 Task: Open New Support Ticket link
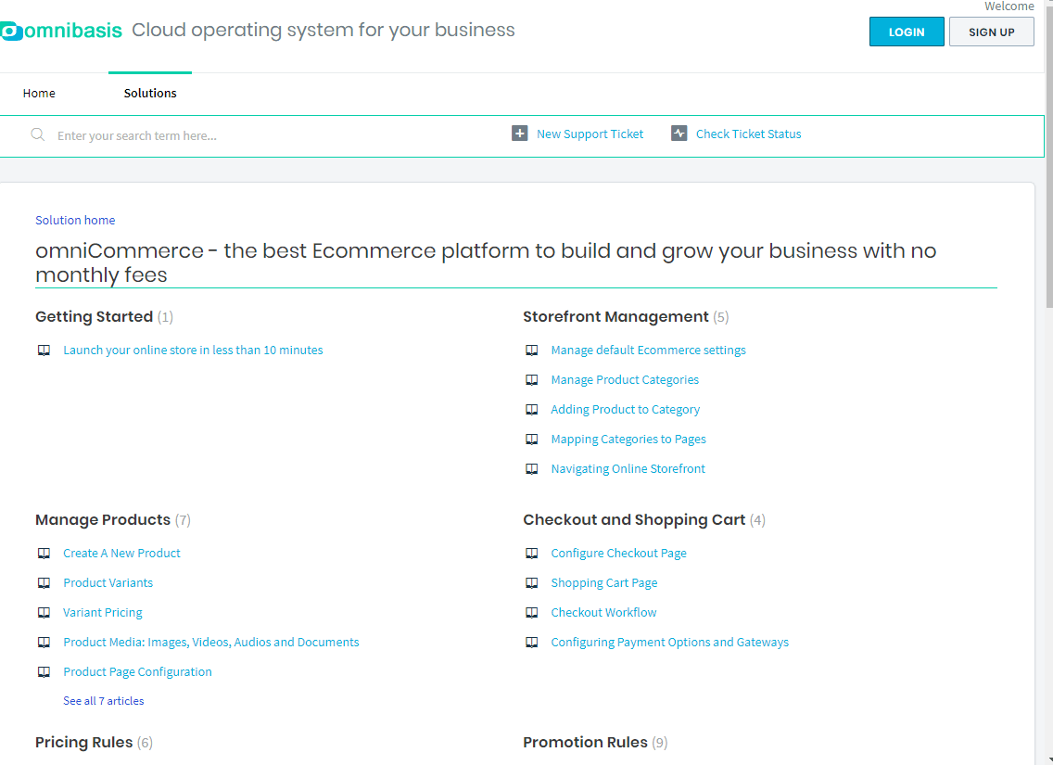click(590, 134)
